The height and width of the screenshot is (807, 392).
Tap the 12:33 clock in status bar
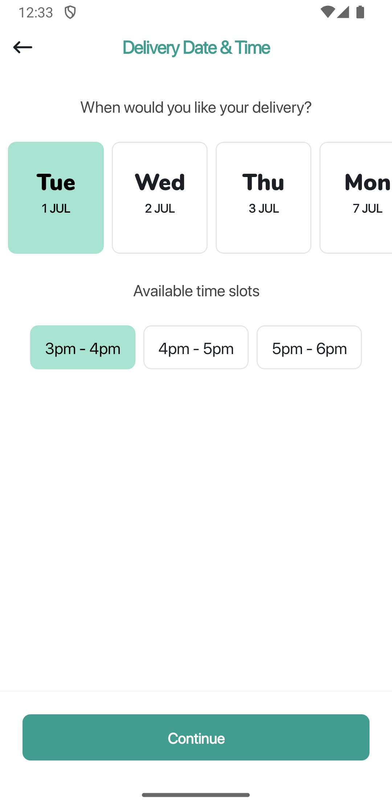tap(36, 13)
